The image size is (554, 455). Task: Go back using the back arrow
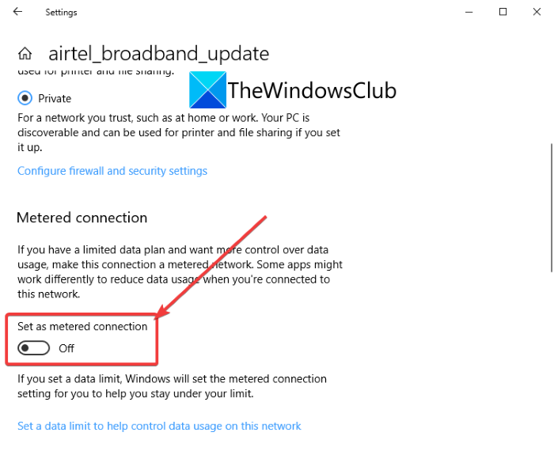pyautogui.click(x=18, y=12)
